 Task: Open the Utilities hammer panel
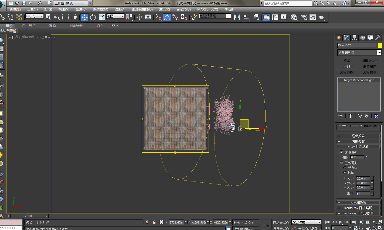[x=378, y=38]
